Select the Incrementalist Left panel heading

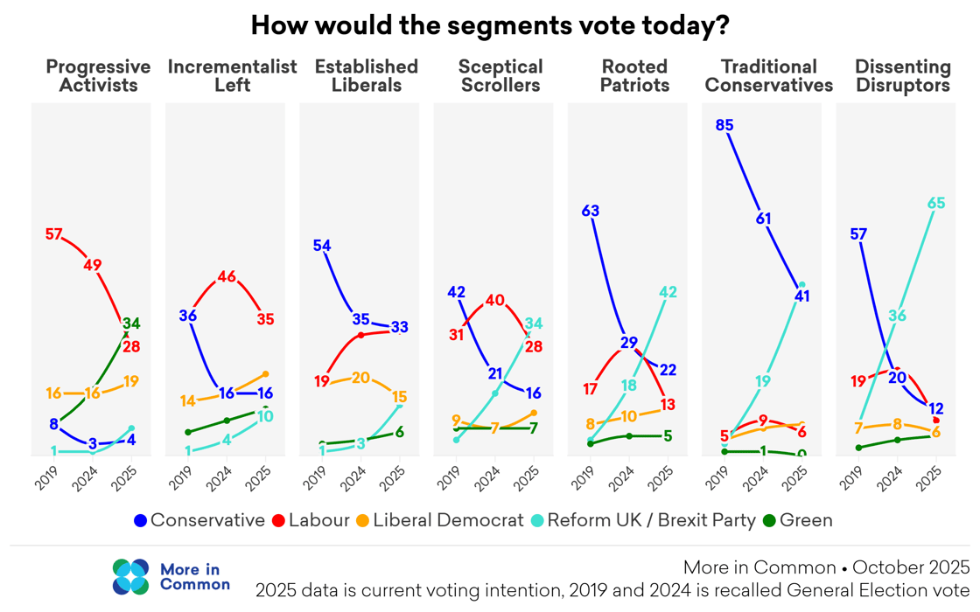(x=232, y=76)
